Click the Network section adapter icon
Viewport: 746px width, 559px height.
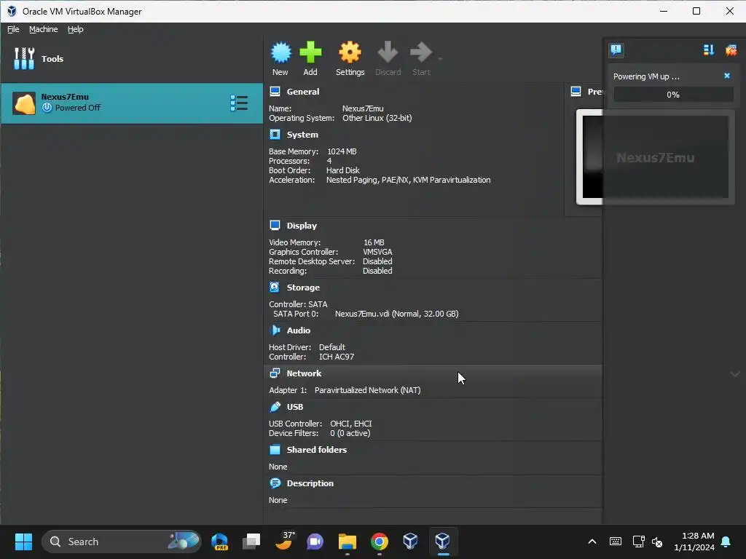[275, 373]
